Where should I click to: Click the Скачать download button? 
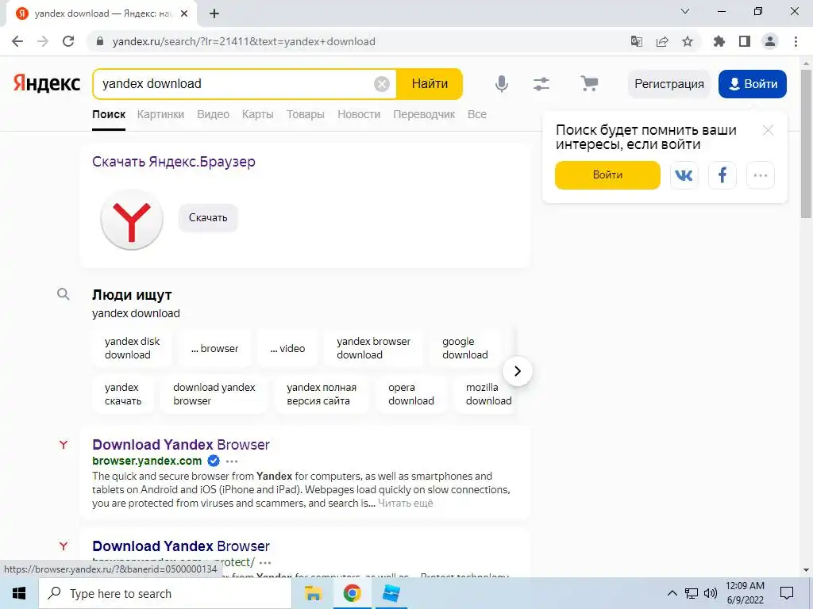[x=208, y=217]
